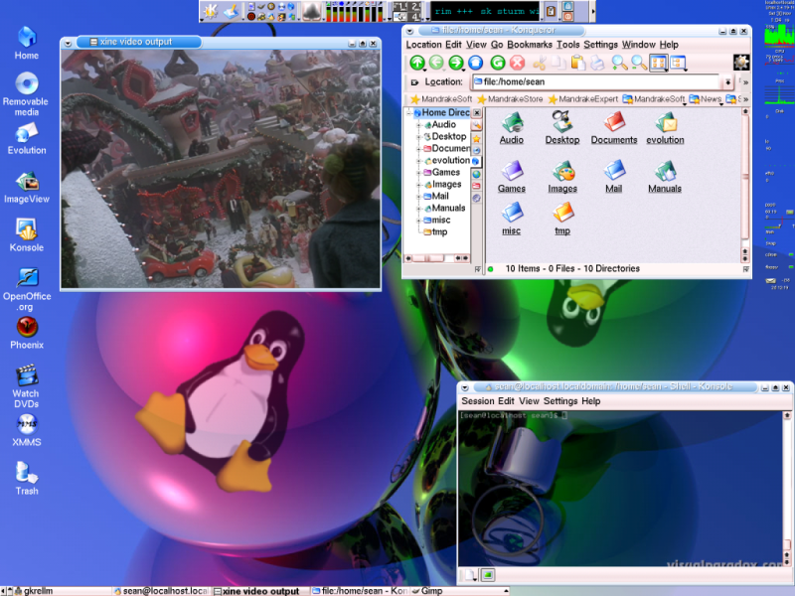Clear the location bar with left icon

click(x=414, y=82)
